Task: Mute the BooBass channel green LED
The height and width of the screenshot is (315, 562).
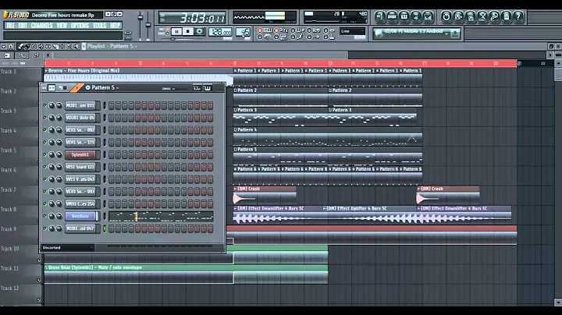Action: [44, 216]
